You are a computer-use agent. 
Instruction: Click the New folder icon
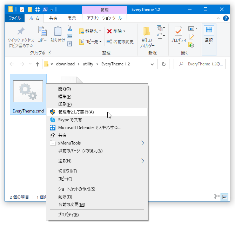pos(147,31)
